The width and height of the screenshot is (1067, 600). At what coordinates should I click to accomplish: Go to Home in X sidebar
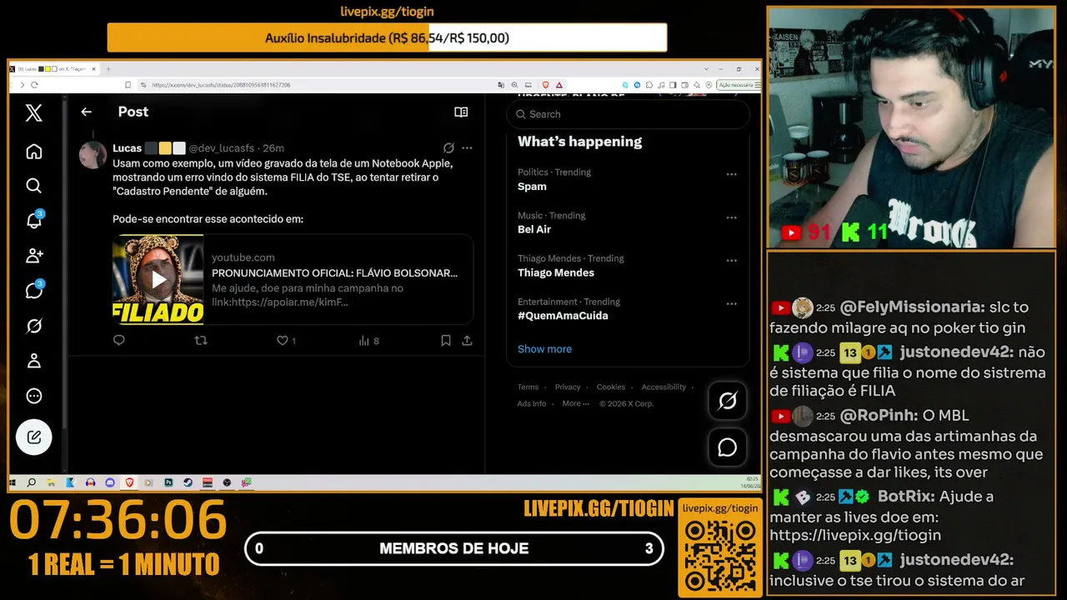[34, 152]
